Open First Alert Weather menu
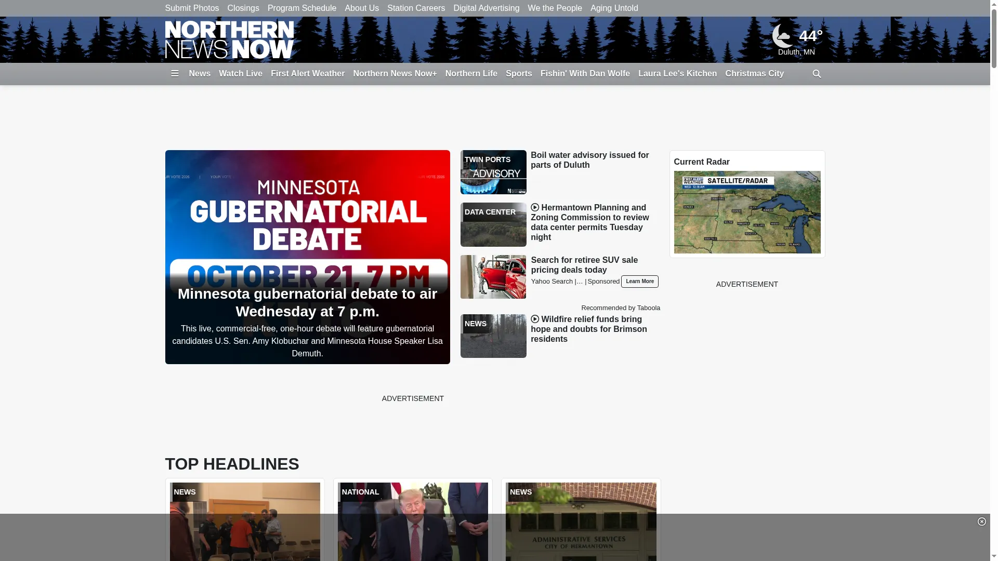This screenshot has height=561, width=998. pyautogui.click(x=308, y=74)
